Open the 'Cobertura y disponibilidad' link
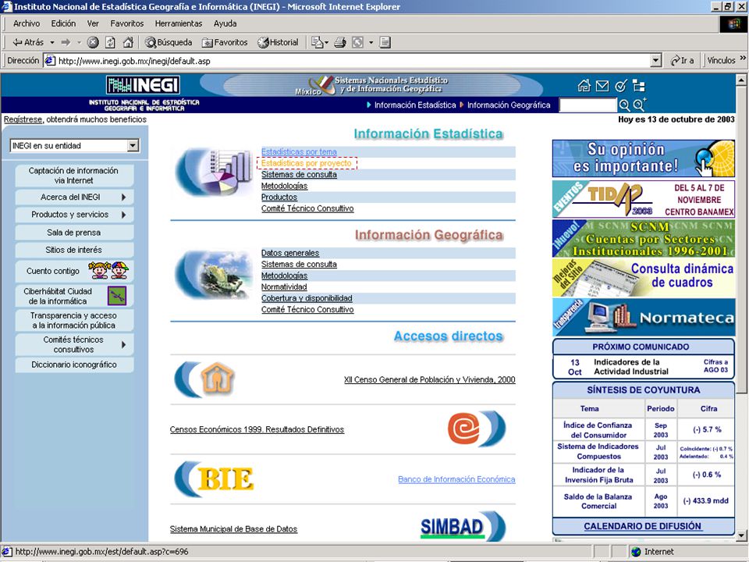 307,298
